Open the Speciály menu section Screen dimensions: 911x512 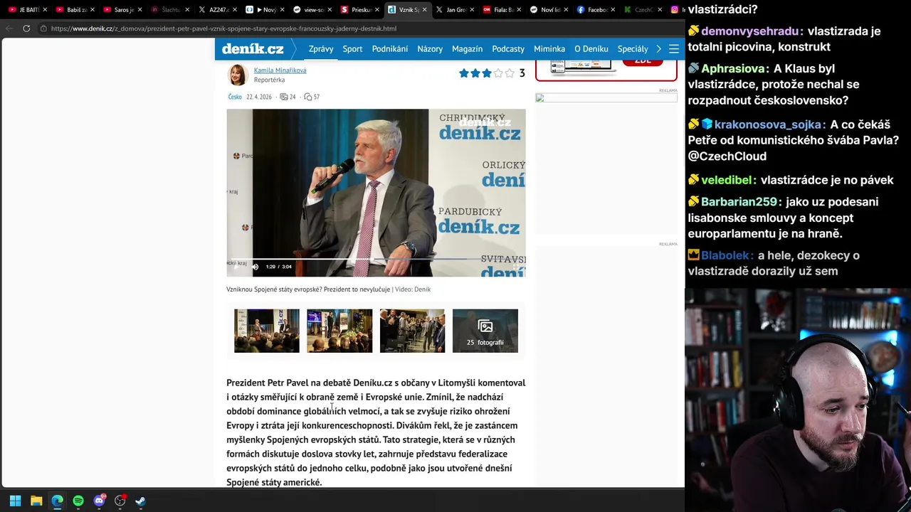pos(633,49)
